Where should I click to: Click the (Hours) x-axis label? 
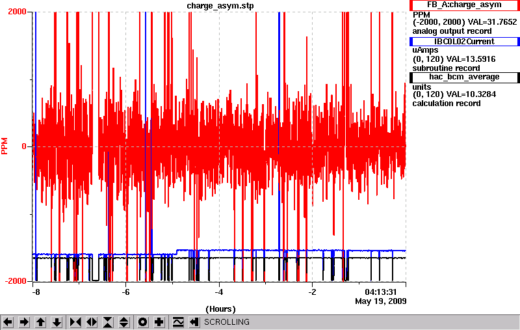pyautogui.click(x=220, y=309)
